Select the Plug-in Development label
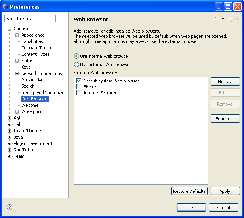The width and height of the screenshot is (244, 218). point(33,143)
